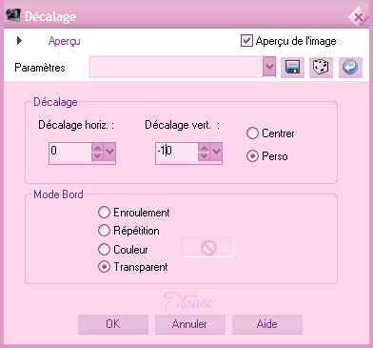Select the Centrer radio button

point(252,133)
